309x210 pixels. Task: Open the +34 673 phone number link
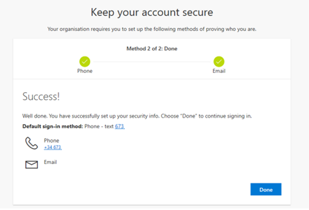(x=52, y=147)
